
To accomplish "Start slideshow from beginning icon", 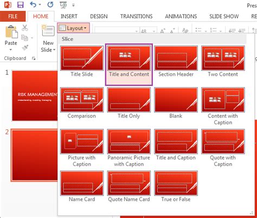I will point(63,5).
